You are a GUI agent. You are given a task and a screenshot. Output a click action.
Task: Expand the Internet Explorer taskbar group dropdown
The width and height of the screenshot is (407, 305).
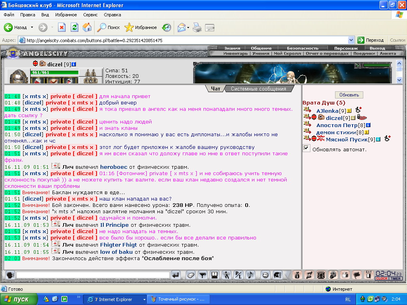coord(144,299)
